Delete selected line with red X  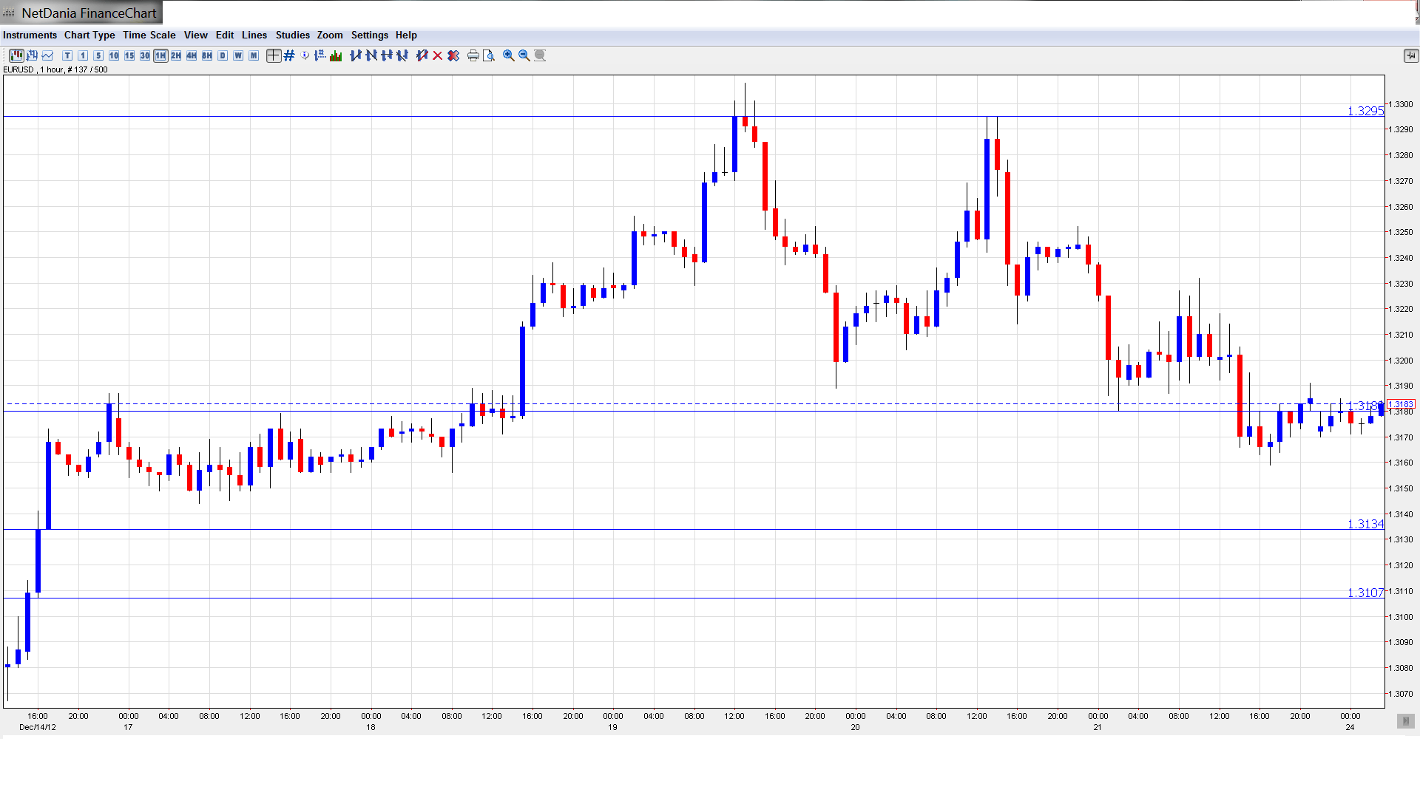tap(438, 55)
